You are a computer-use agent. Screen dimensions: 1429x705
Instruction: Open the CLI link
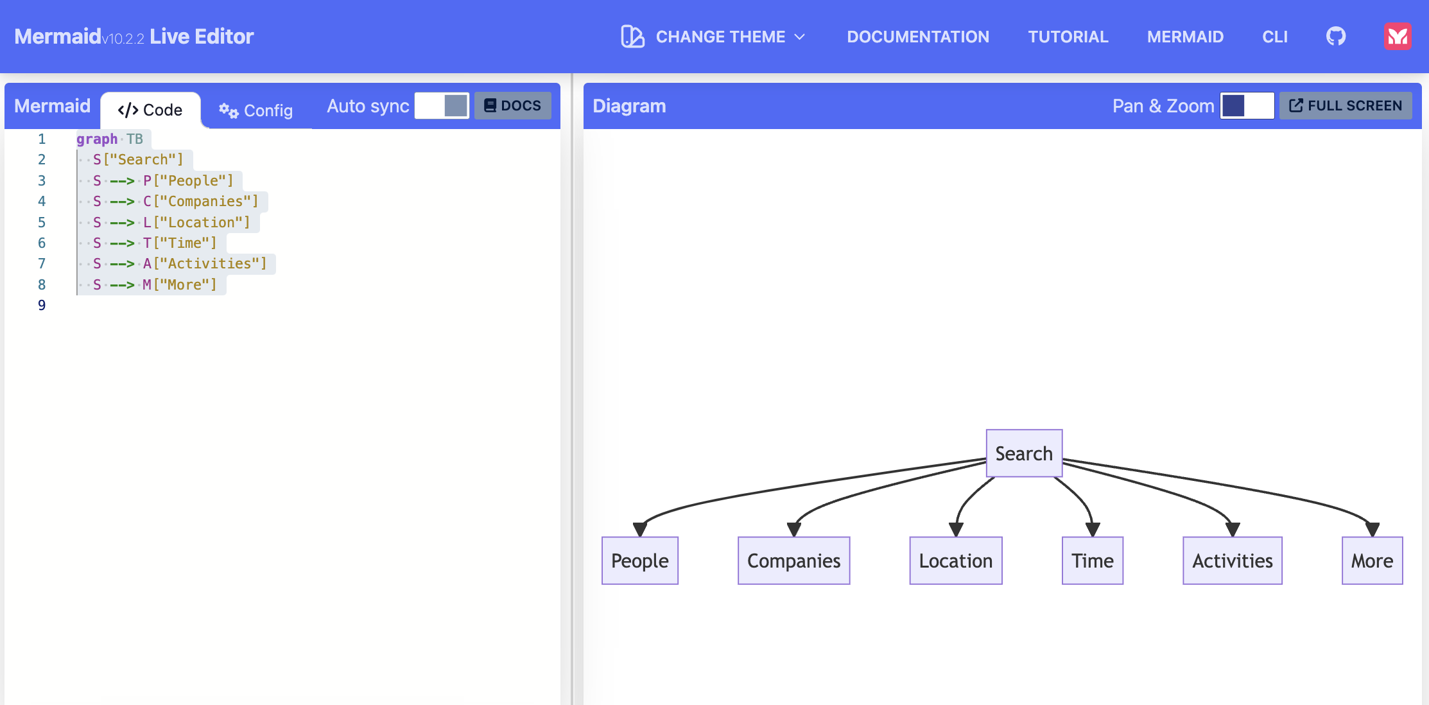point(1274,37)
